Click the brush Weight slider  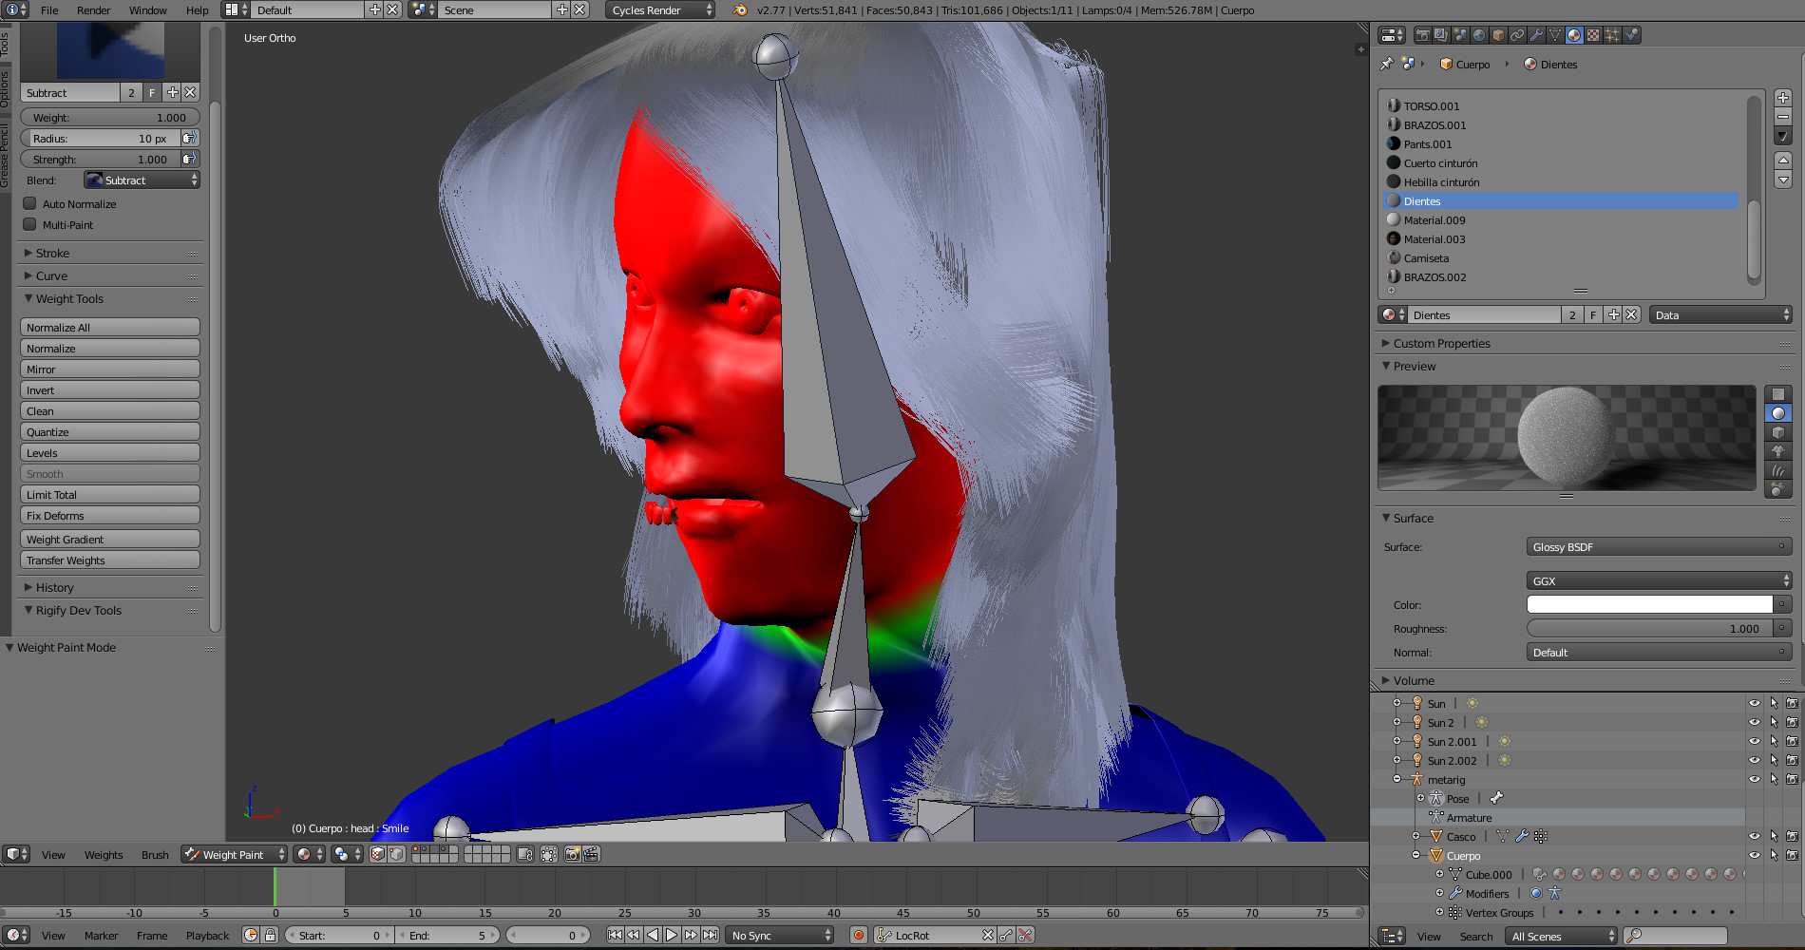pyautogui.click(x=110, y=117)
